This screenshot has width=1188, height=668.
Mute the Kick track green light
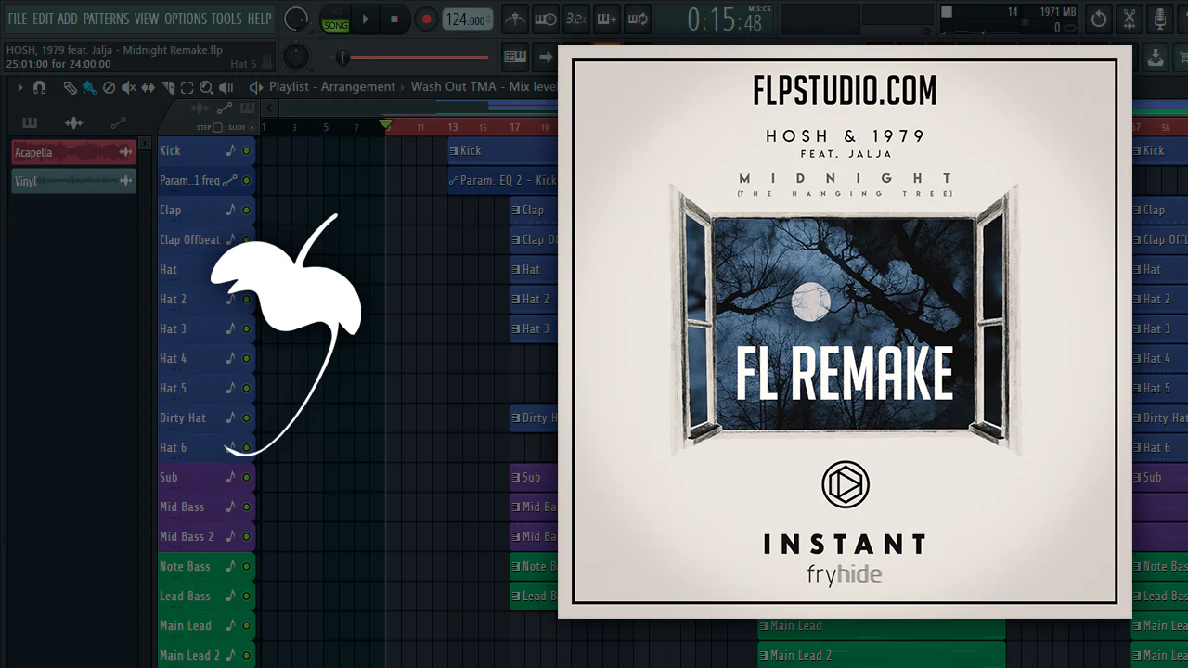[x=246, y=150]
